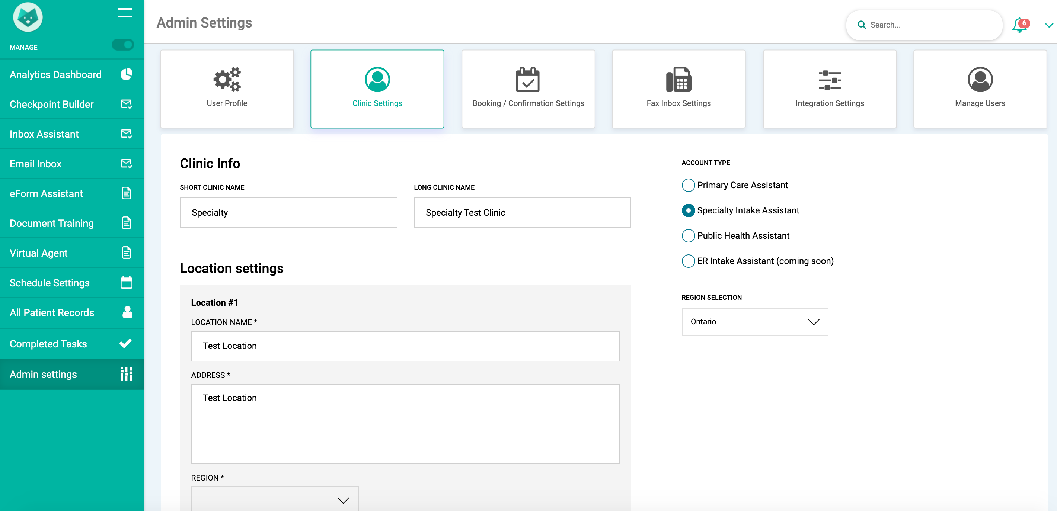
Task: Click the Integration Settings sliders icon
Action: tap(830, 80)
